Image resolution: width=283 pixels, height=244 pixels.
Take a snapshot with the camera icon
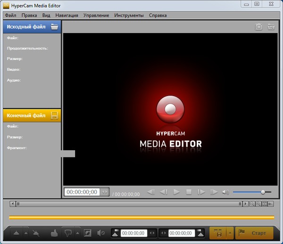click(x=259, y=27)
